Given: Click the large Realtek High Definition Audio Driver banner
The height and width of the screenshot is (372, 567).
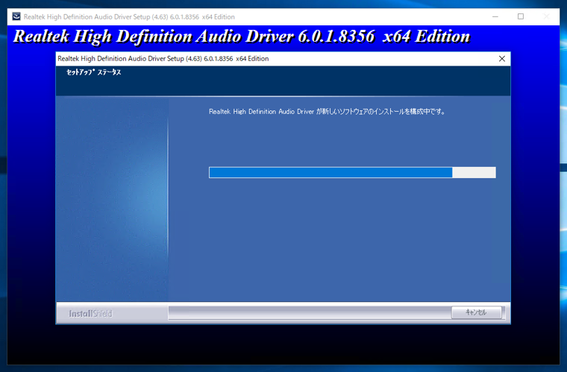Looking at the screenshot, I should tap(242, 37).
